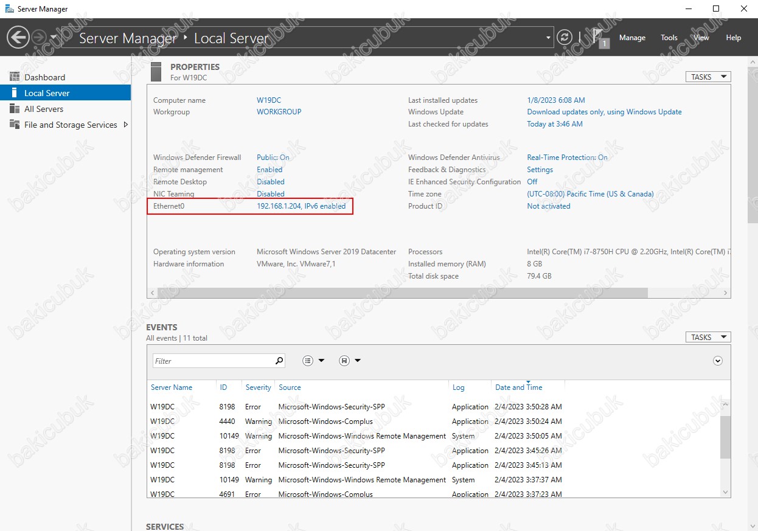Expand File and Storage Services submenu arrow

tap(125, 125)
